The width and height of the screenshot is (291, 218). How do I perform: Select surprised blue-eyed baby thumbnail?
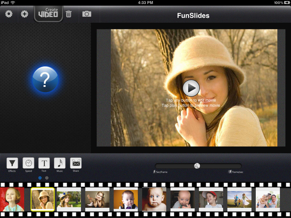pyautogui.click(x=154, y=199)
